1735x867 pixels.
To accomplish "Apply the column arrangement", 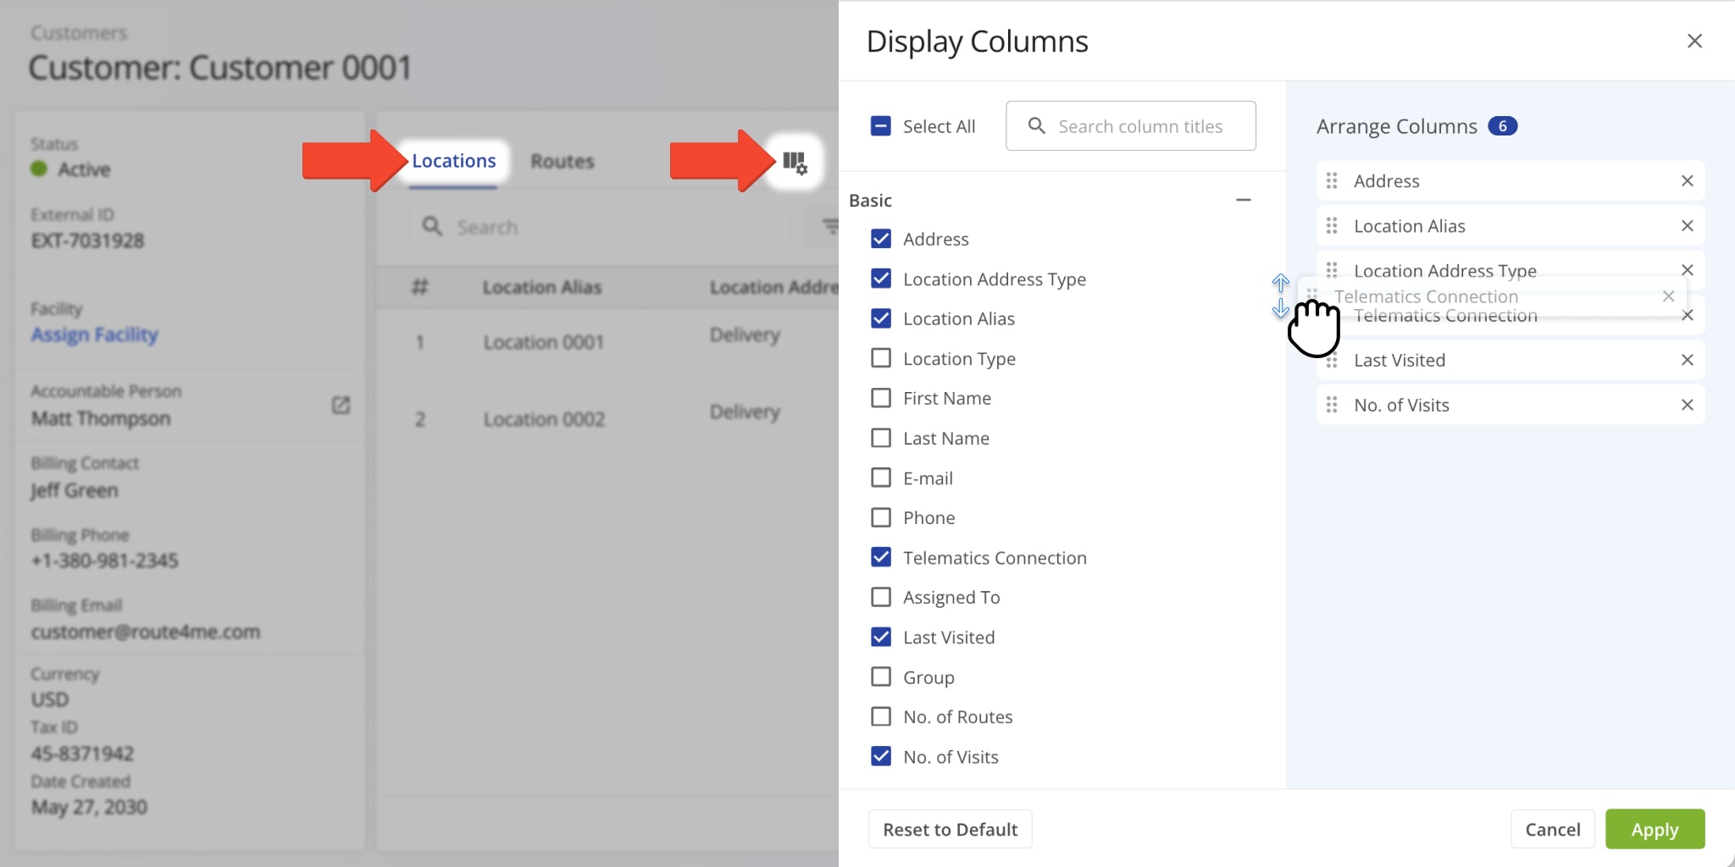I will click(1655, 829).
